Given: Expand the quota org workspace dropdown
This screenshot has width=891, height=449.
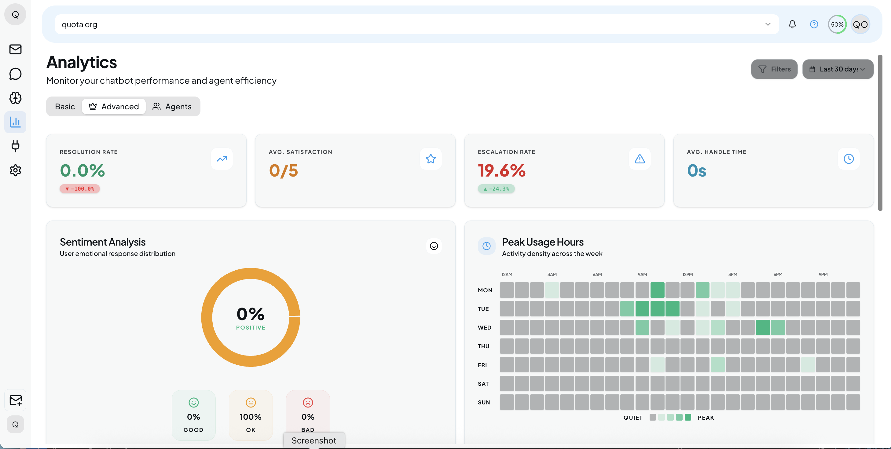Looking at the screenshot, I should click(x=768, y=24).
